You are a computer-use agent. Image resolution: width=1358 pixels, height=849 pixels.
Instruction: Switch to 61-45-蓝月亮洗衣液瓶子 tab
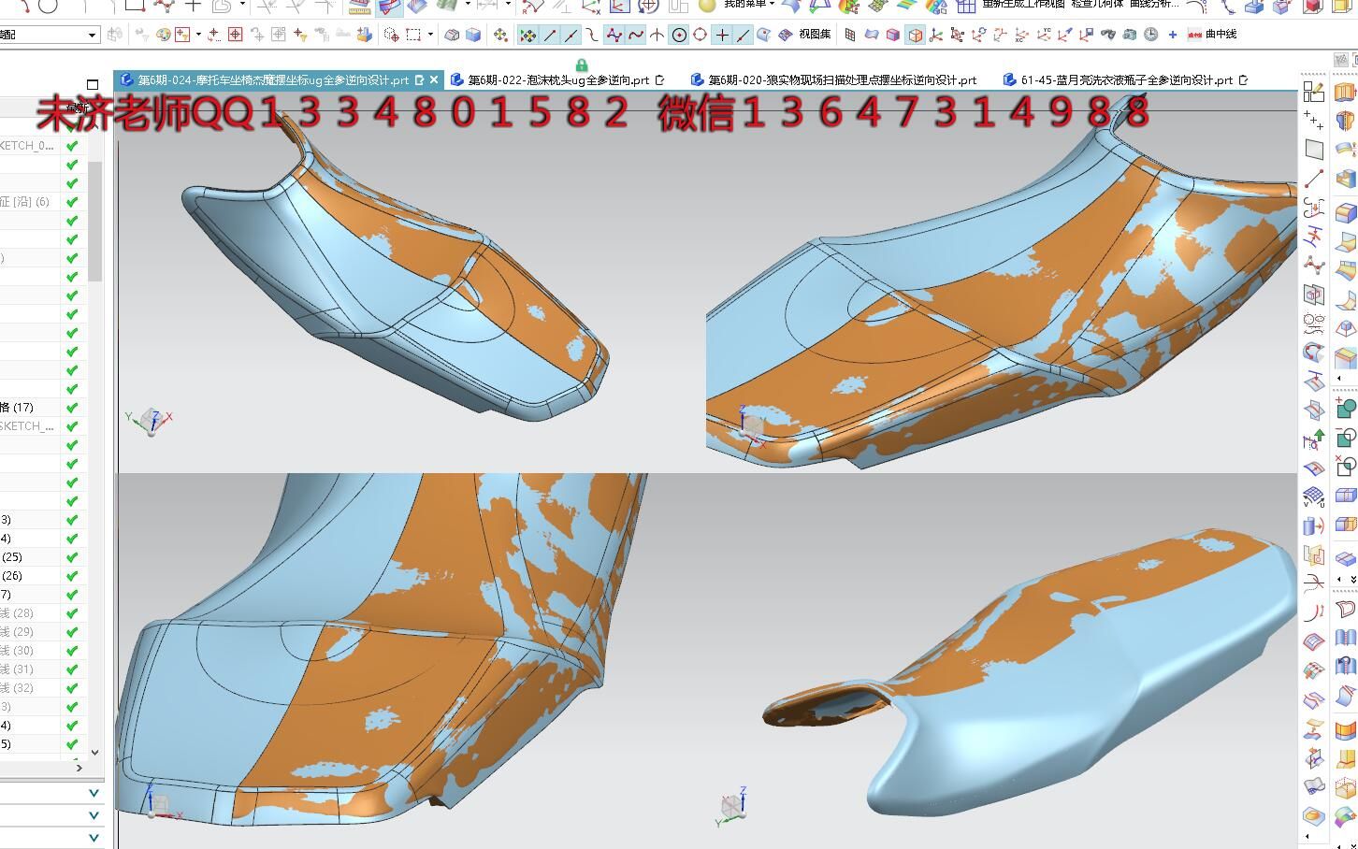(1126, 80)
